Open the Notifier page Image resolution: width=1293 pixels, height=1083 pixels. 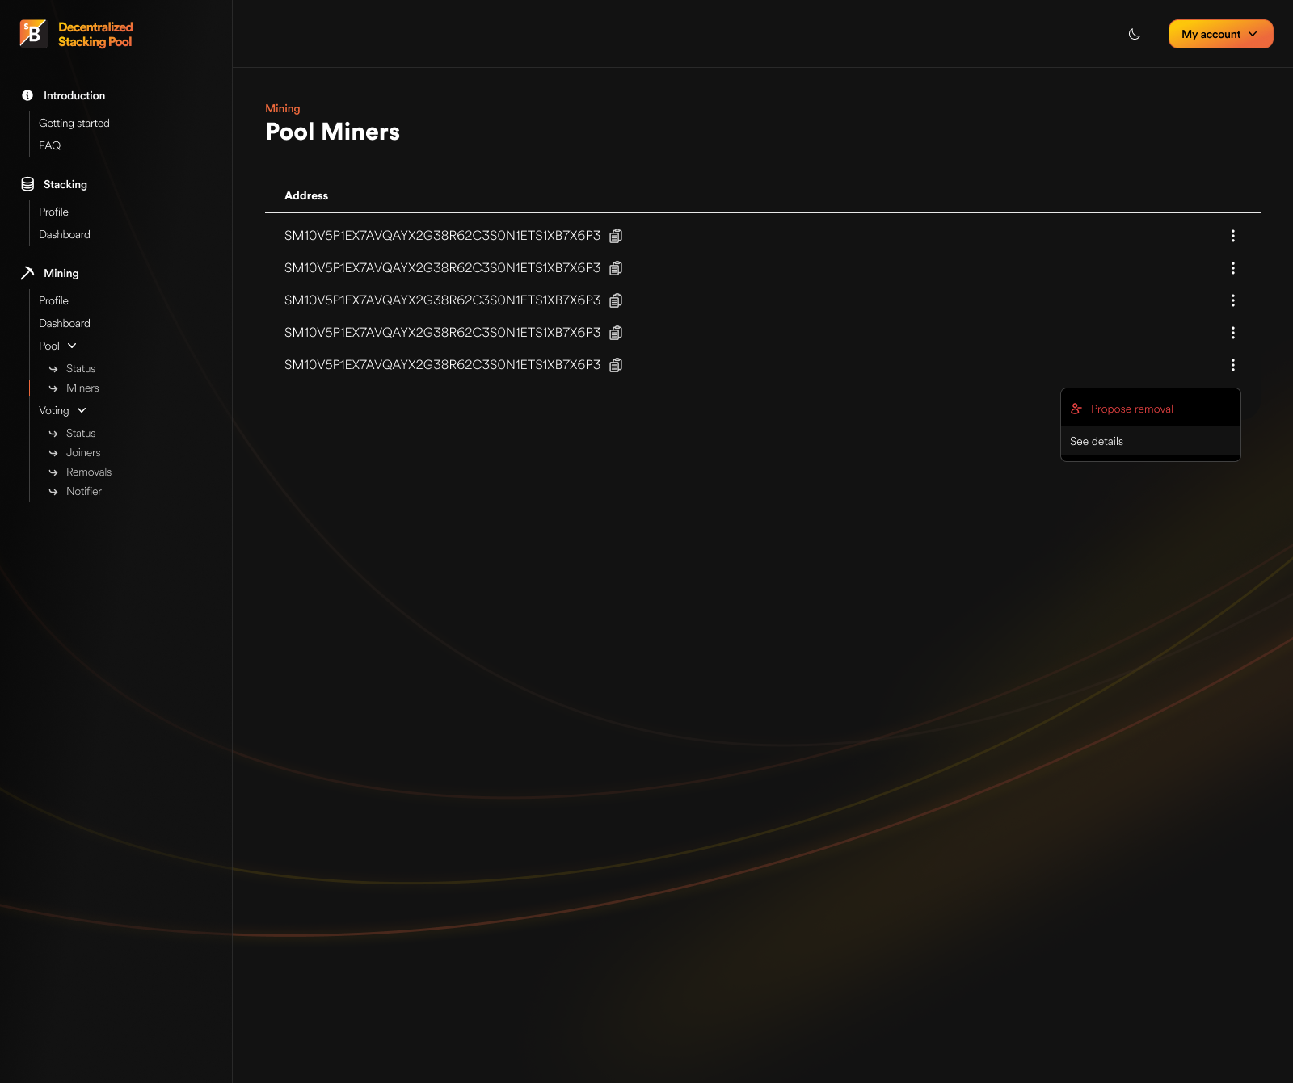84,491
